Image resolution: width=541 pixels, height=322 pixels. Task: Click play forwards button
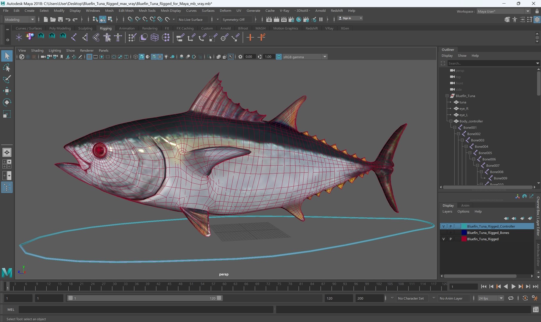pyautogui.click(x=513, y=287)
